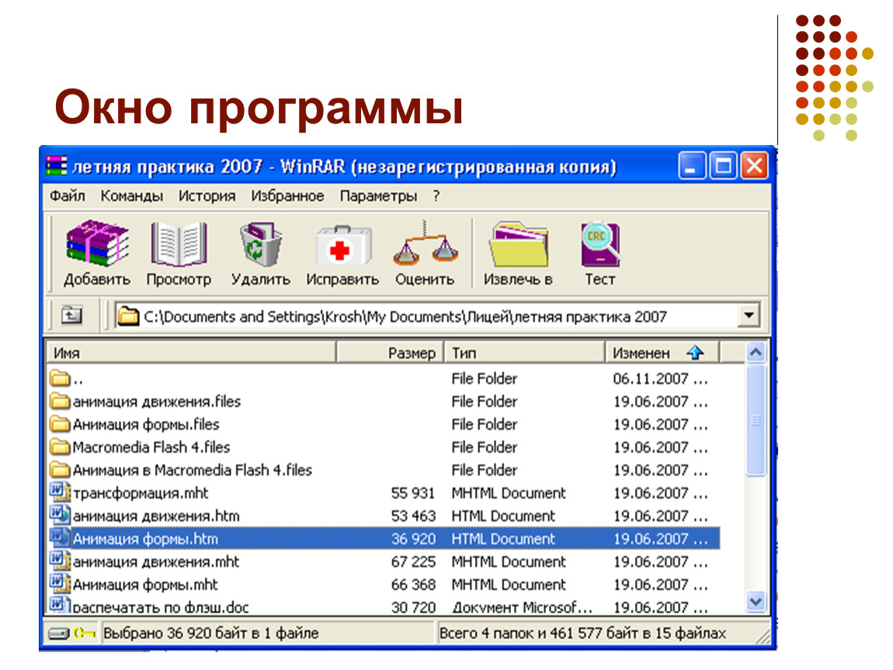Click the scrollbar down arrow

[x=756, y=601]
